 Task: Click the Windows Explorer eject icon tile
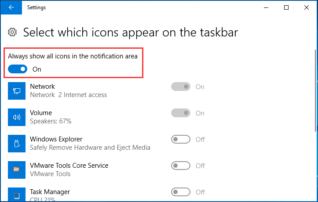point(17,144)
